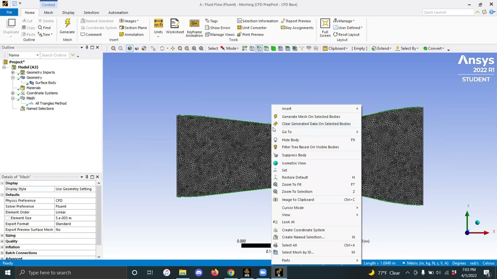Click the Section Plane tool
This screenshot has height=279, width=497.
[x=133, y=28]
